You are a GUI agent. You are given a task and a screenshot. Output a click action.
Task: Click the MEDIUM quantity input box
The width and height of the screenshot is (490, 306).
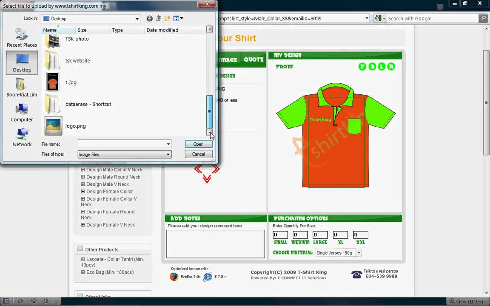[300, 235]
